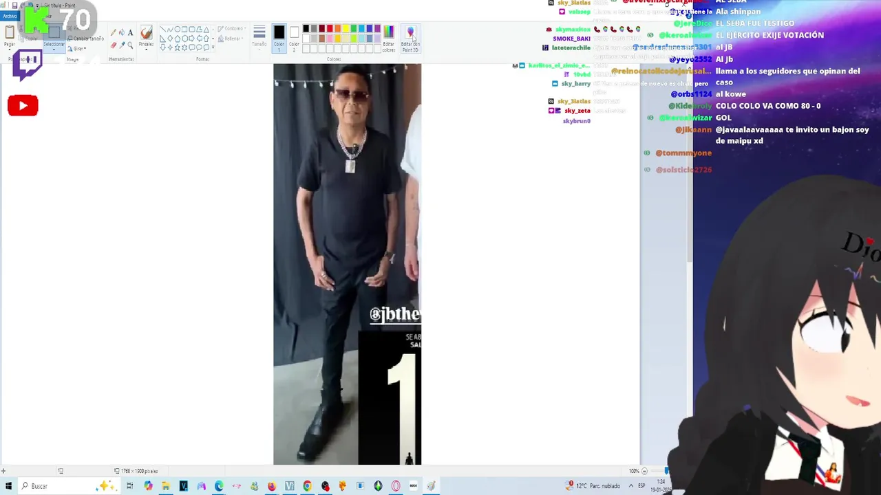Click the Buscar taskbar search box
This screenshot has width=881, height=495.
pyautogui.click(x=69, y=486)
